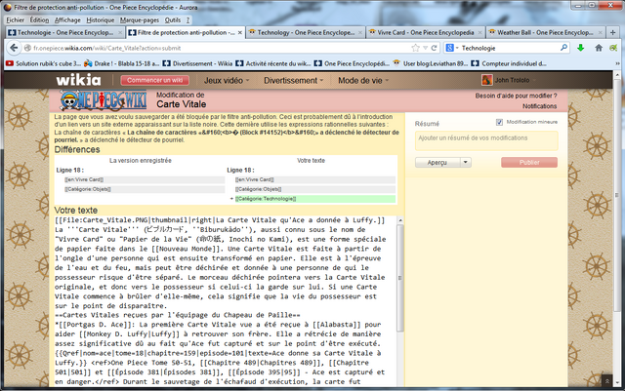
Task: Click the search magnifier icon
Action: point(563,48)
